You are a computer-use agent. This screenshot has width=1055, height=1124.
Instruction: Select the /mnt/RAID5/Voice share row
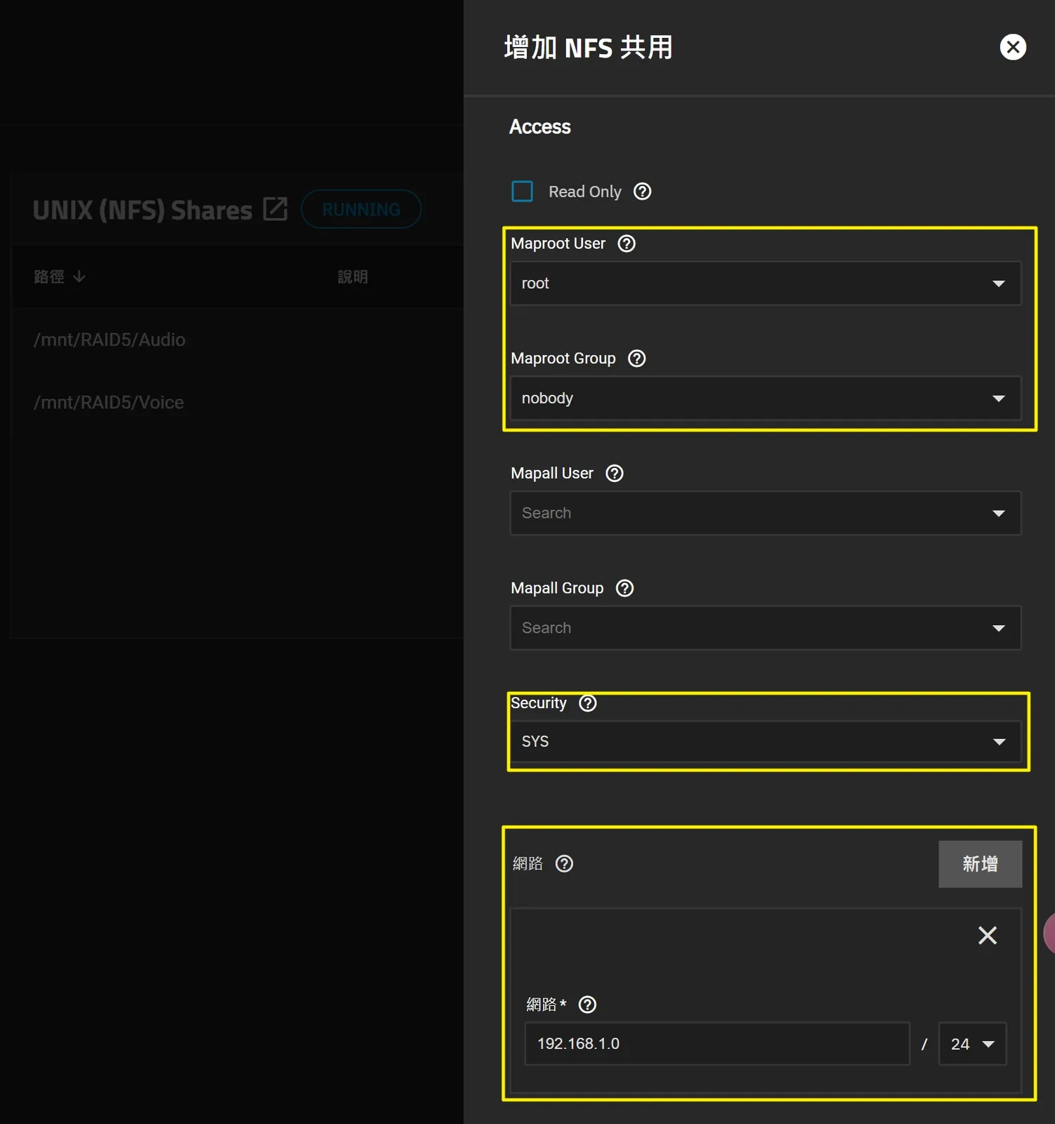237,403
